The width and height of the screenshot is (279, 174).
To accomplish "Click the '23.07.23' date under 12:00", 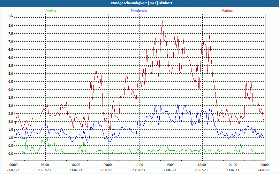I will pos(138,170).
